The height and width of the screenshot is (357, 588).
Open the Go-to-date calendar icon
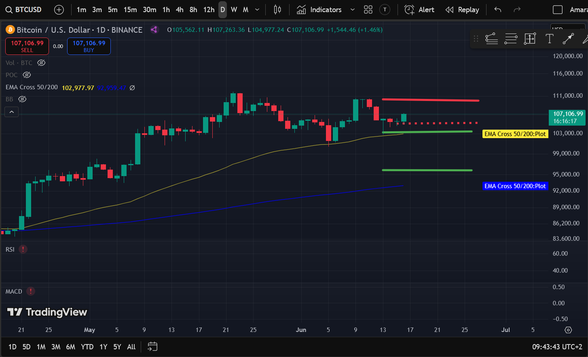(x=152, y=346)
